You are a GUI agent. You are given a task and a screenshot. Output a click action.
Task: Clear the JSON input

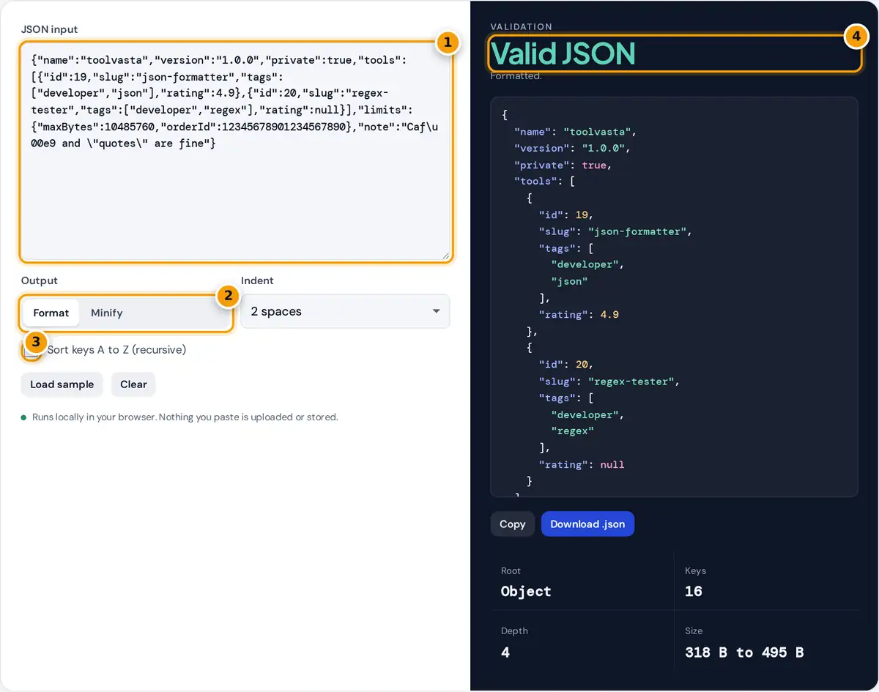pos(133,384)
